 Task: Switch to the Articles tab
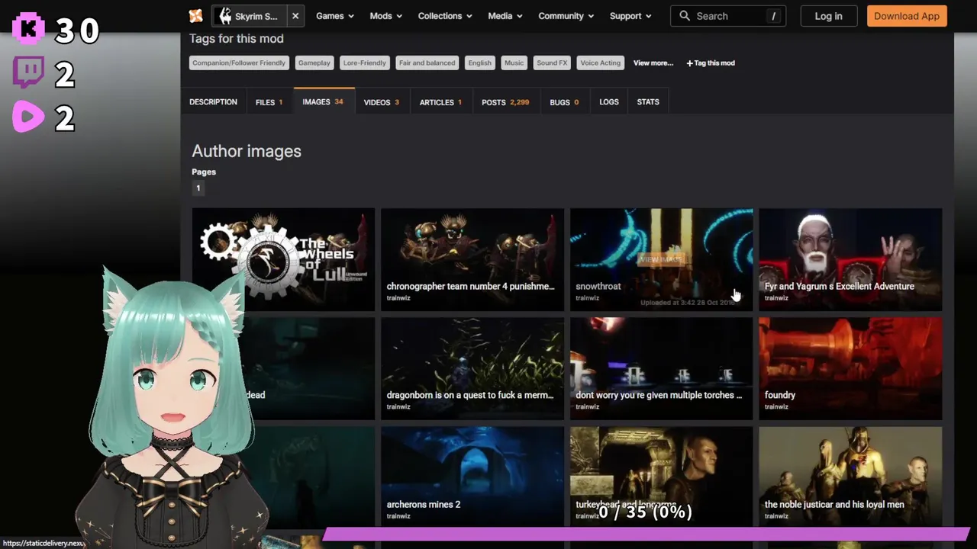click(x=440, y=102)
